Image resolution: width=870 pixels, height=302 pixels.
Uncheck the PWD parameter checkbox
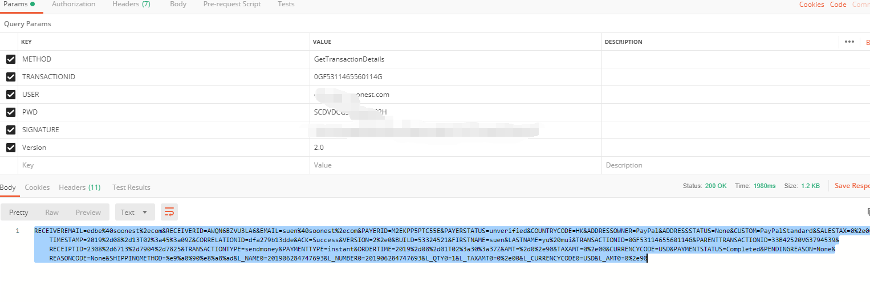click(10, 112)
